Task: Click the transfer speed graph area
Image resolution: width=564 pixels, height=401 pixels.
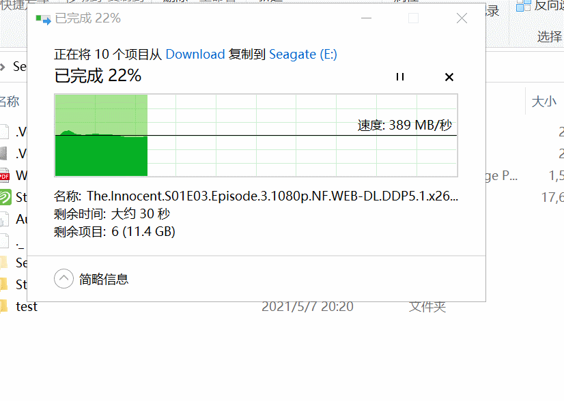Action: tap(256, 136)
